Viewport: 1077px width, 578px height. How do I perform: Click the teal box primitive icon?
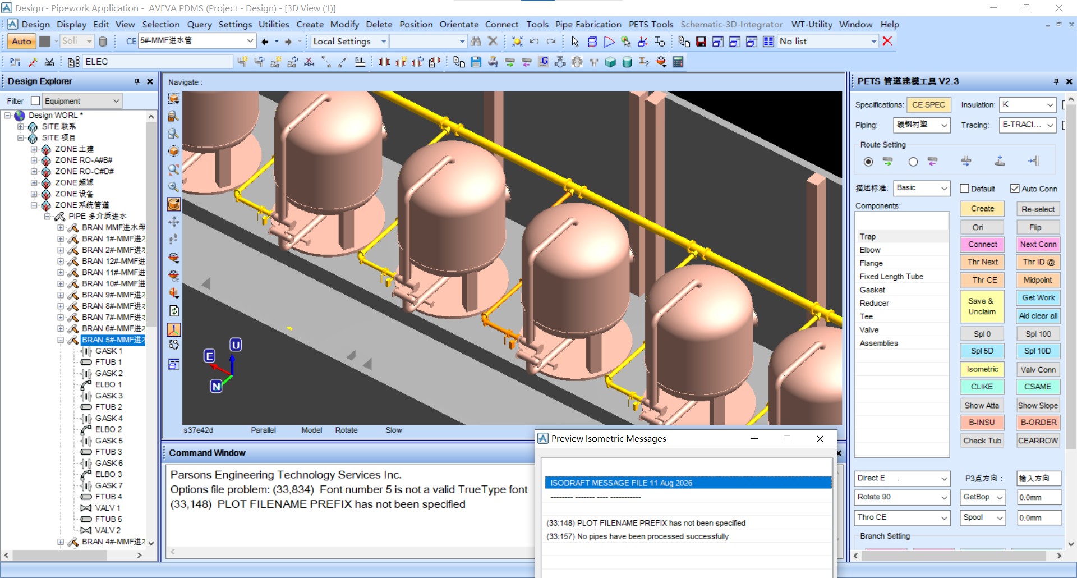click(x=610, y=62)
